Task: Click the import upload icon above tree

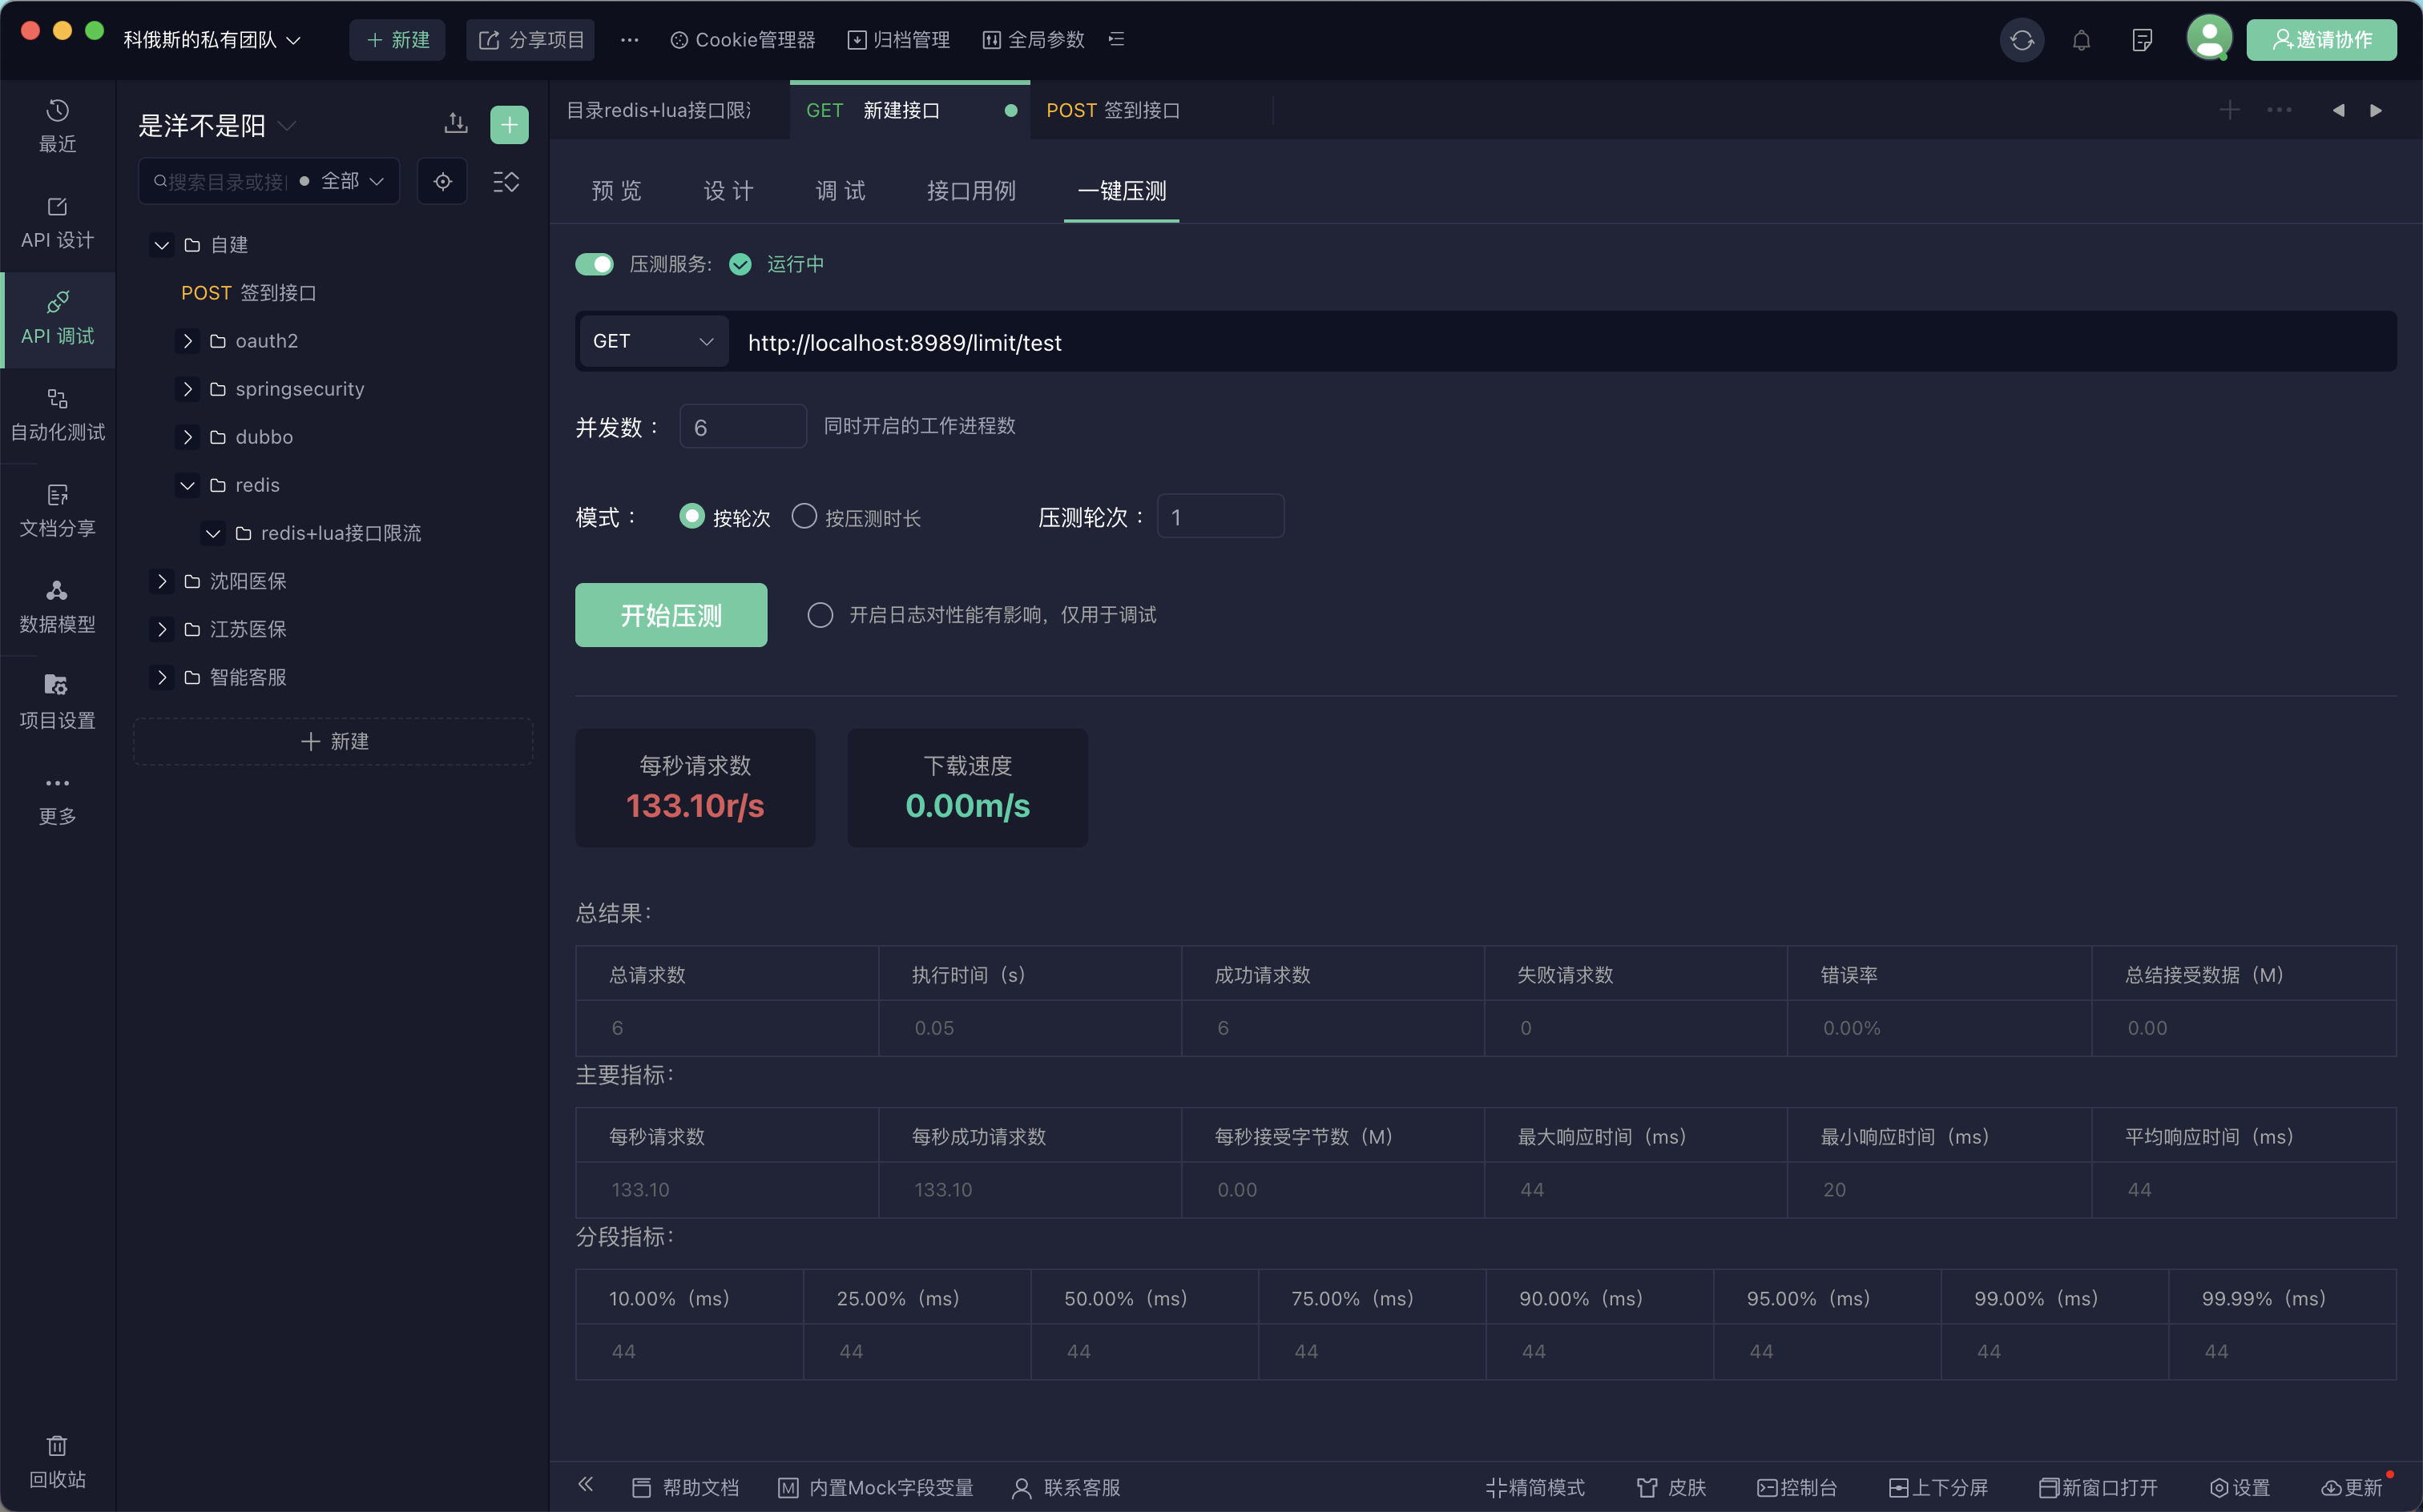Action: click(455, 124)
